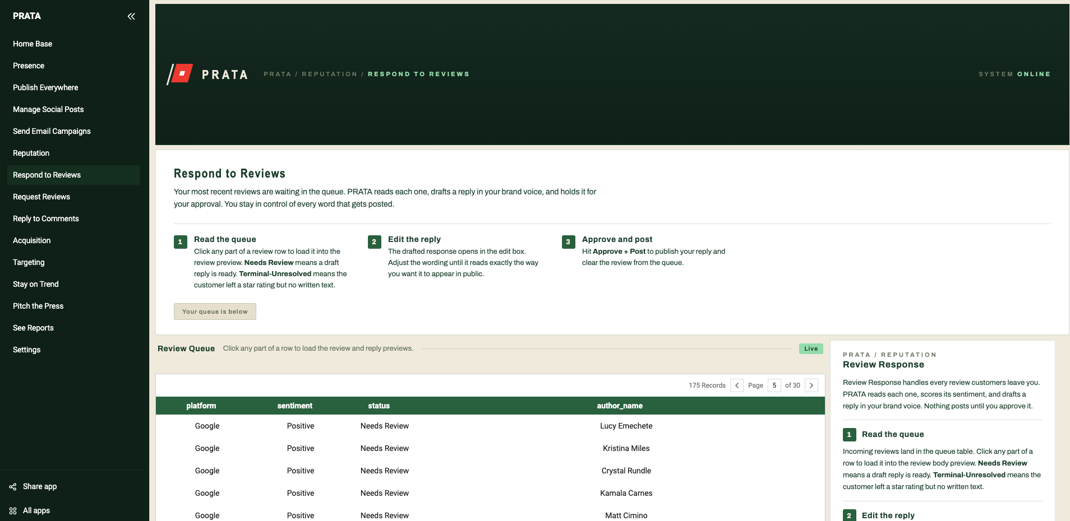This screenshot has height=521, width=1070.
Task: Click the Live status badge
Action: 811,348
